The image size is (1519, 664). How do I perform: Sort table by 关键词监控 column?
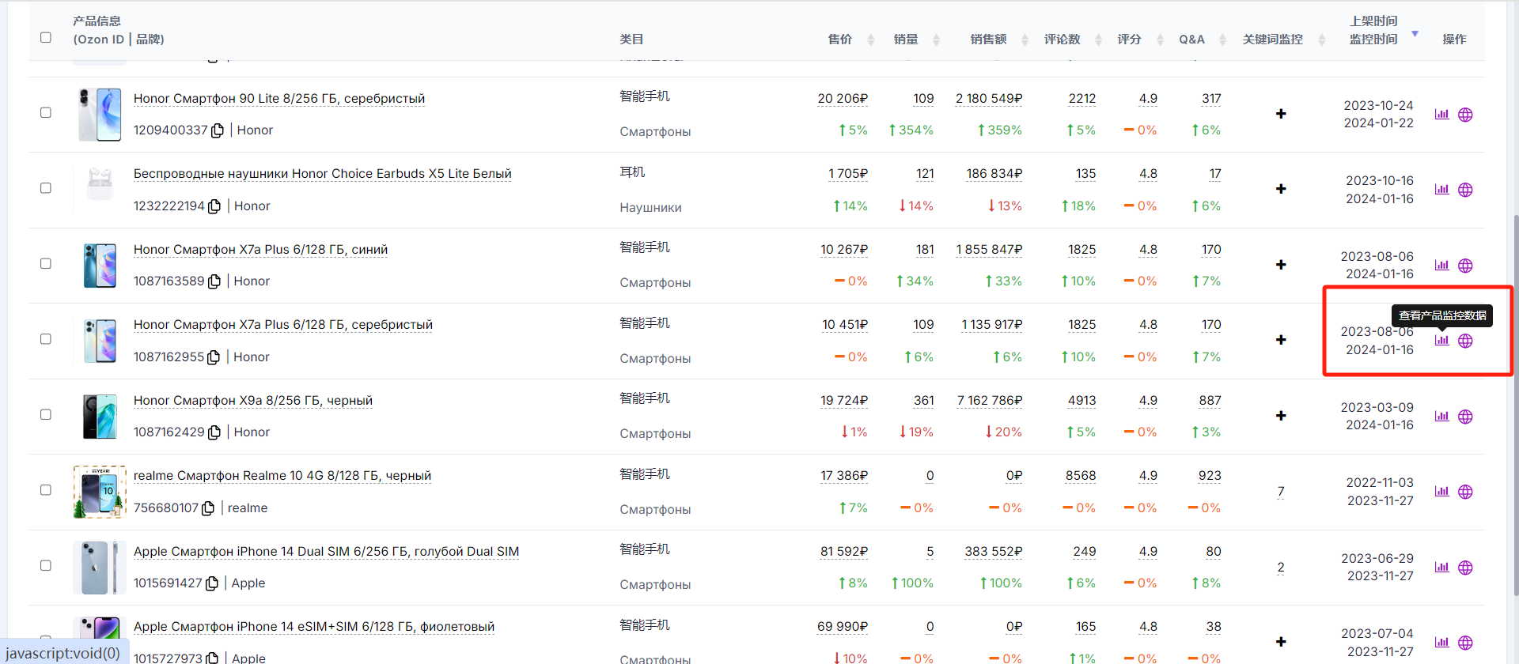tap(1321, 40)
